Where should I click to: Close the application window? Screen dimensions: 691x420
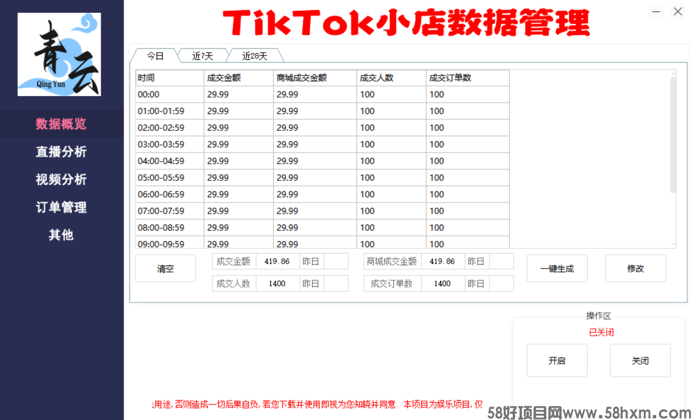[678, 11]
